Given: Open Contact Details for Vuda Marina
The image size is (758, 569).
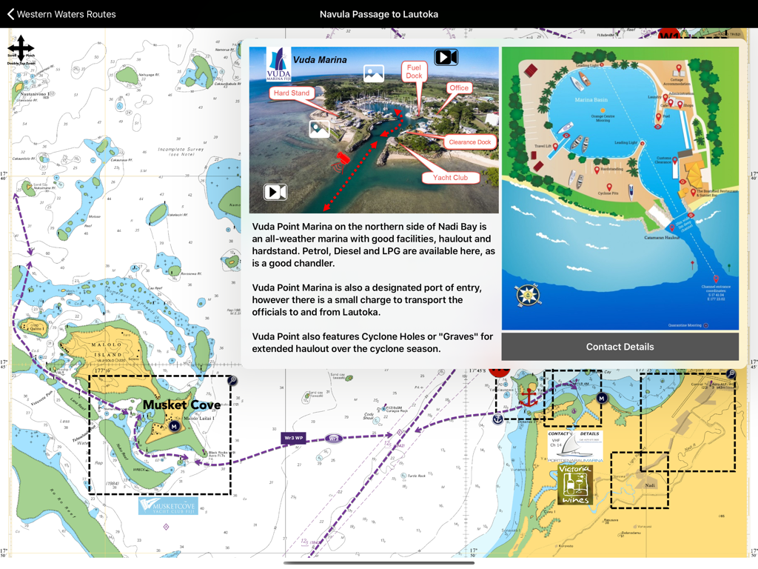Looking at the screenshot, I should 620,346.
